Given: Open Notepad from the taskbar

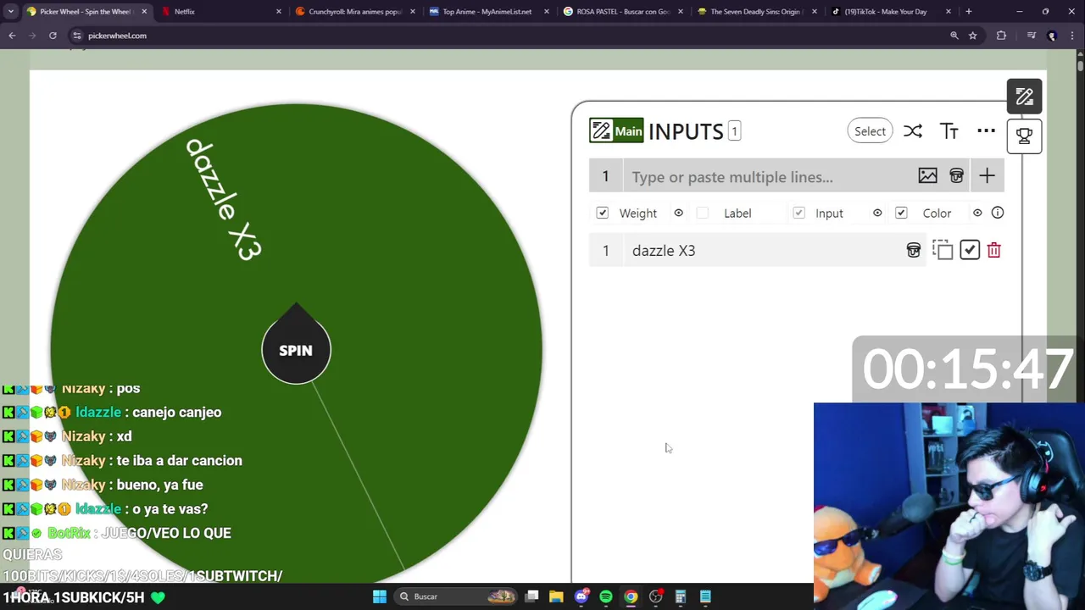Looking at the screenshot, I should (705, 596).
